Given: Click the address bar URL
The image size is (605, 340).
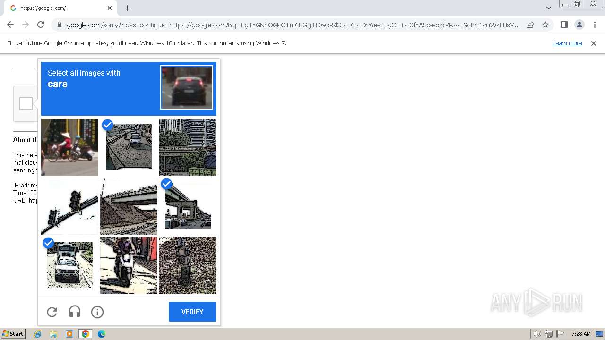Looking at the screenshot, I should (293, 25).
